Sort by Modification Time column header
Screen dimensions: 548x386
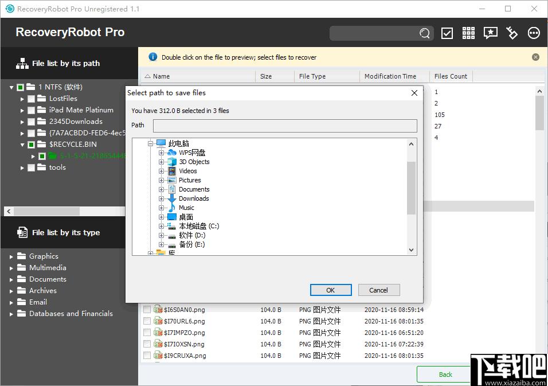coord(394,76)
